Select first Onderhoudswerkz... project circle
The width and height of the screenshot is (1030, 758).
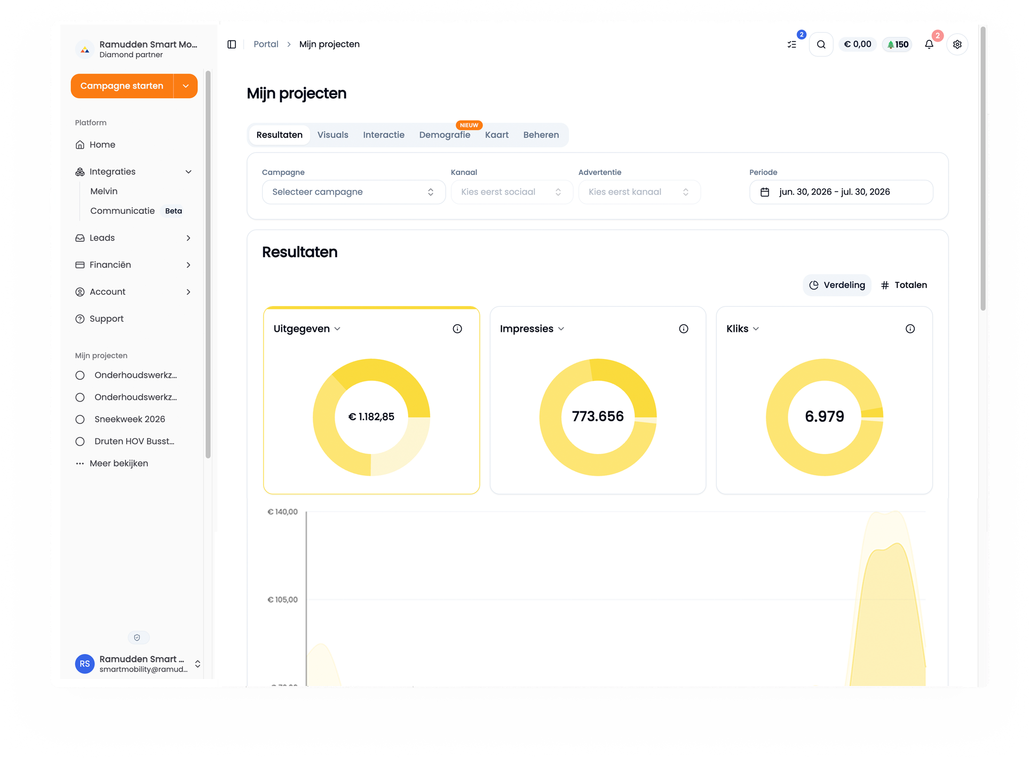pos(80,376)
